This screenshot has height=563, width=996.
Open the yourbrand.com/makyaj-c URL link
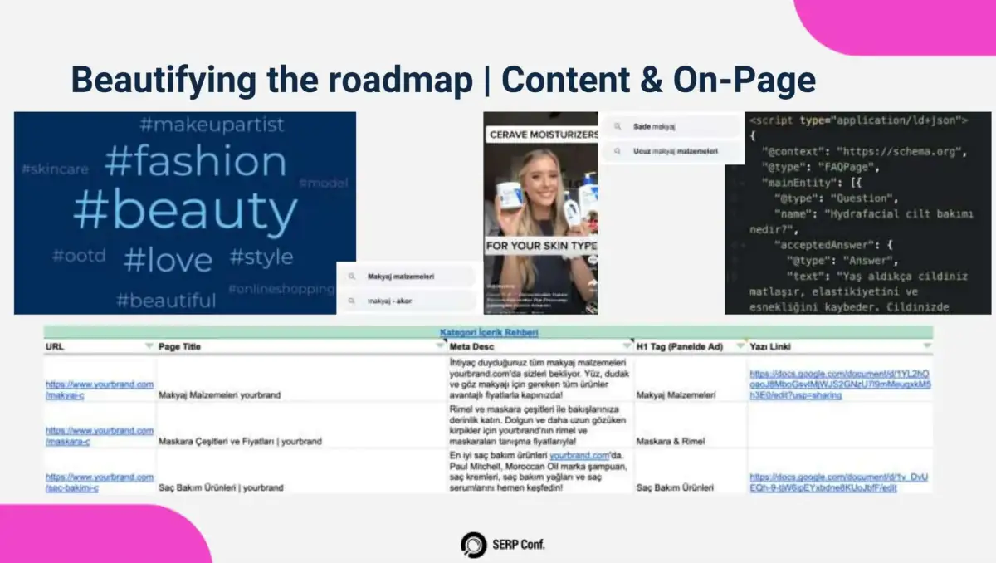click(99, 389)
